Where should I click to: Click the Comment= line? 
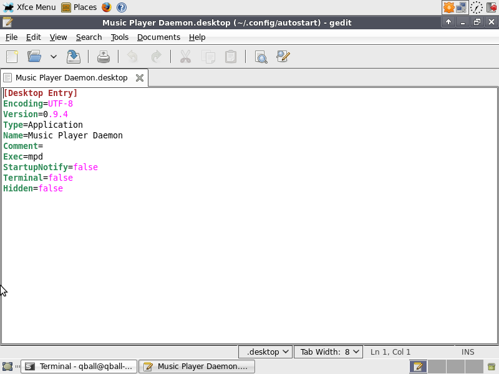pyautogui.click(x=23, y=146)
